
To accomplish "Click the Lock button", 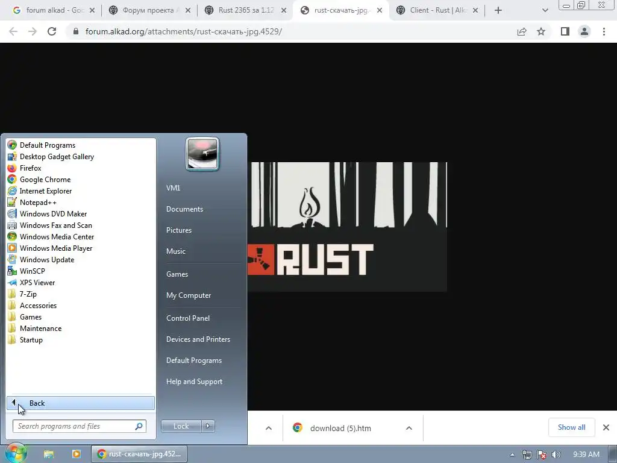I will click(181, 426).
